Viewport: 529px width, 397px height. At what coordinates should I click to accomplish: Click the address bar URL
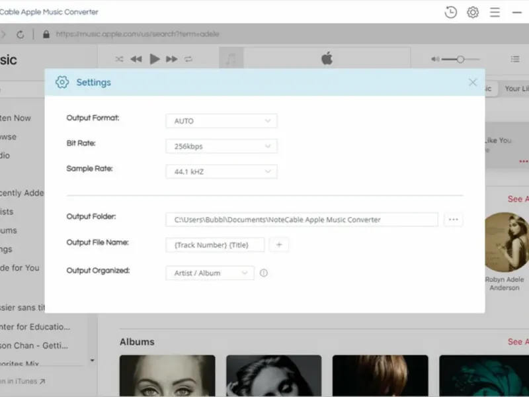pos(138,34)
